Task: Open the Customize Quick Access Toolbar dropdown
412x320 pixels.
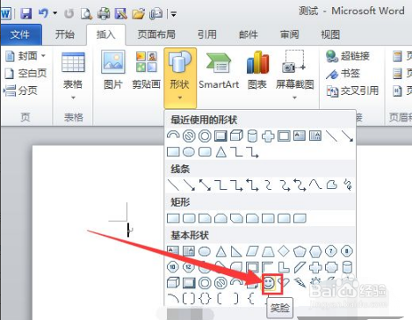Action: (x=173, y=14)
